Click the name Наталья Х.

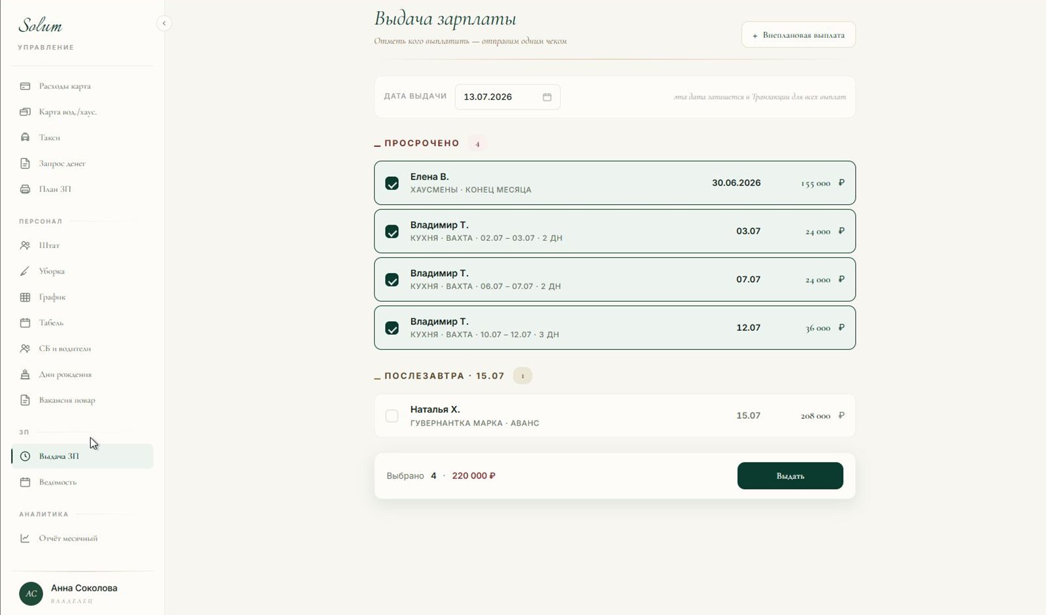pyautogui.click(x=435, y=409)
